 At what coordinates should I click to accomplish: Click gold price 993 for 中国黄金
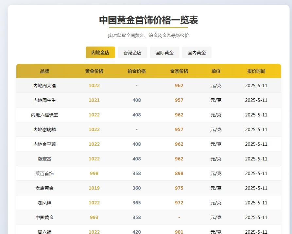[x=94, y=217]
